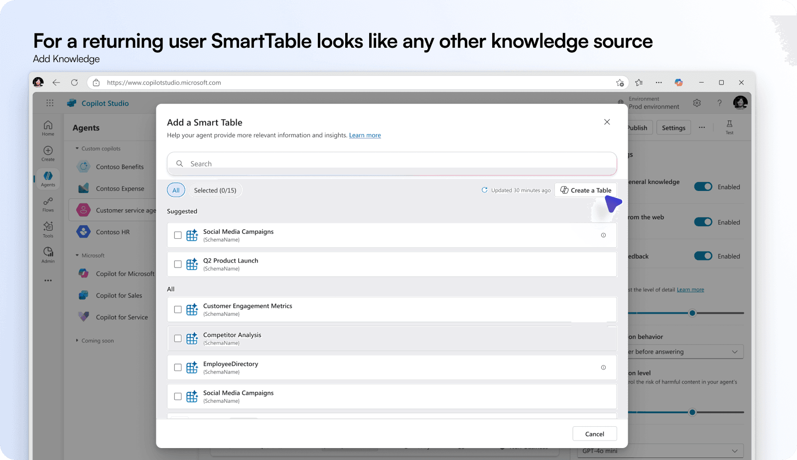The image size is (797, 460).
Task: Check the Suggested Social Media Campaigns table
Action: click(x=178, y=235)
